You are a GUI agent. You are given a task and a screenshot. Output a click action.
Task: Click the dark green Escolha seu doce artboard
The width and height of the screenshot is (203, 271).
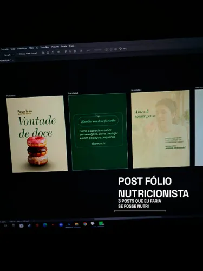point(98,132)
